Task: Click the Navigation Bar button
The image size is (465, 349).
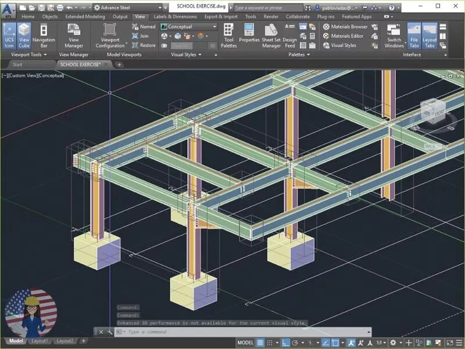Action: [44, 36]
